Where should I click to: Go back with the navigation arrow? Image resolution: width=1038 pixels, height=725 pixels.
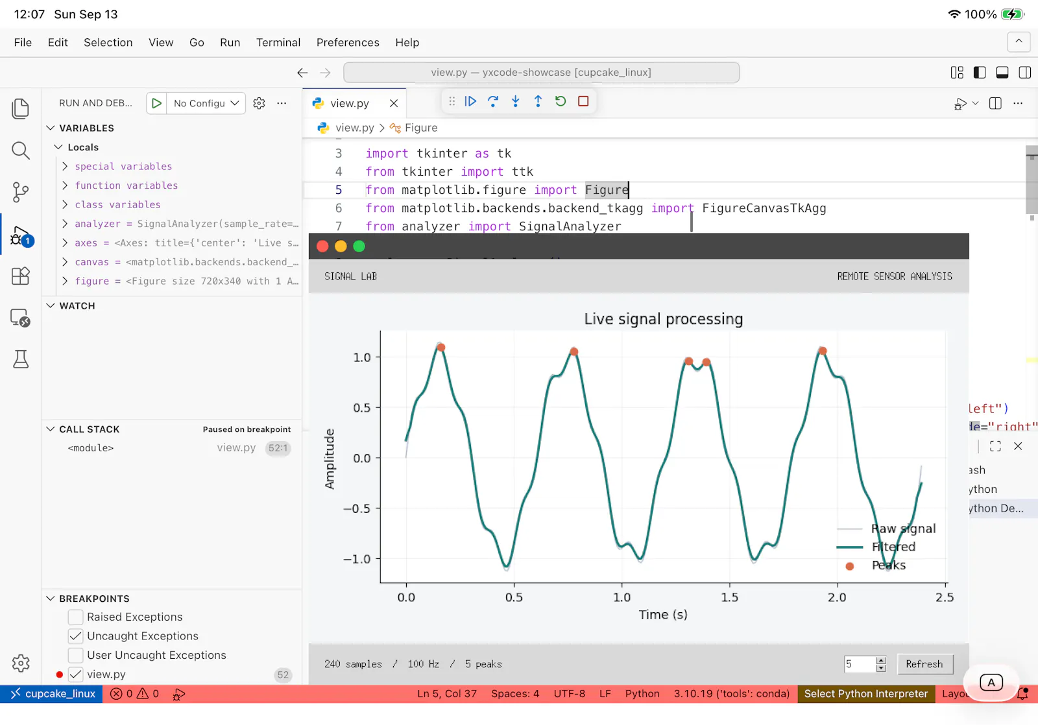(302, 73)
